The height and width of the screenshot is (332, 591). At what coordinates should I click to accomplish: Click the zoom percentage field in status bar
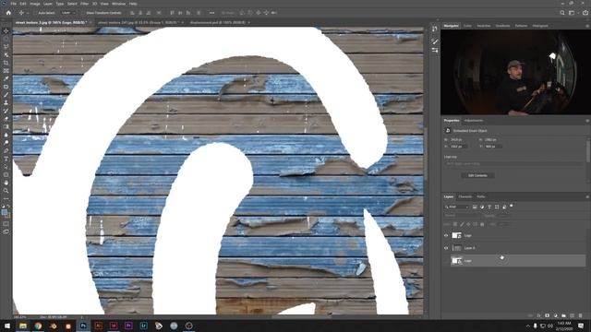[20, 317]
